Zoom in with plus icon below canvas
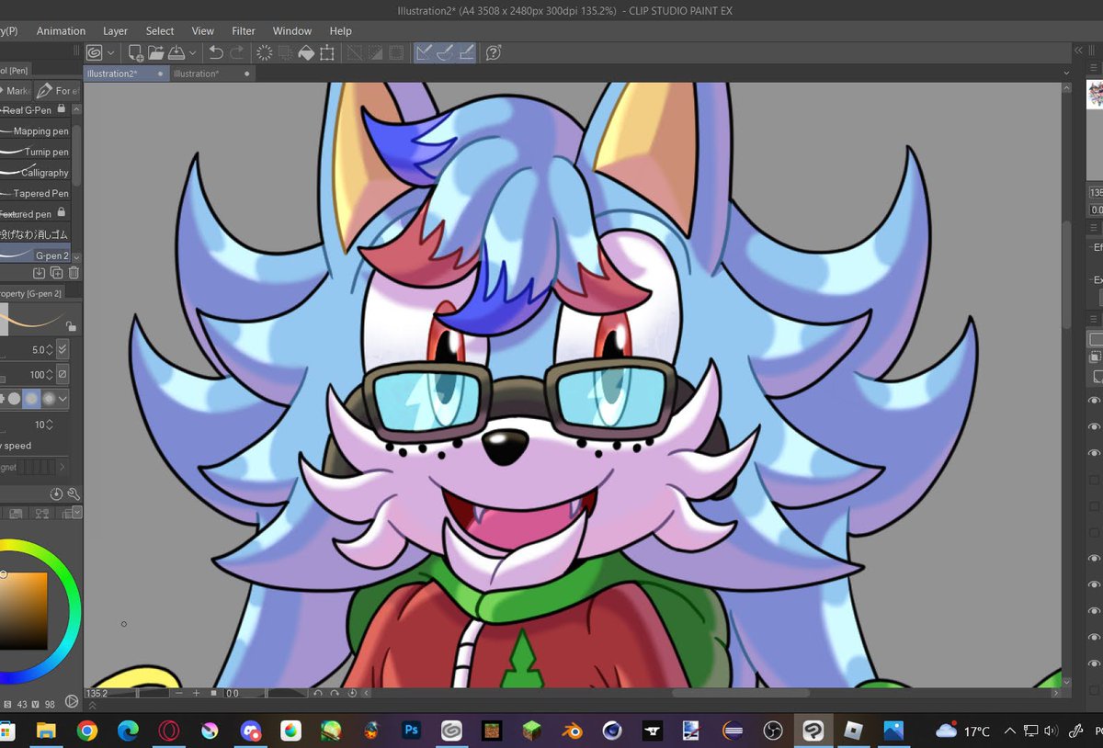 coord(197,694)
